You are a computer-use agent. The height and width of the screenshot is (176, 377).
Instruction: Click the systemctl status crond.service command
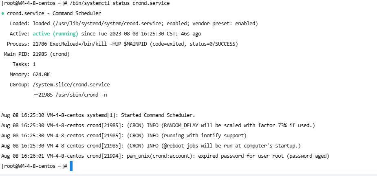(x=119, y=3)
